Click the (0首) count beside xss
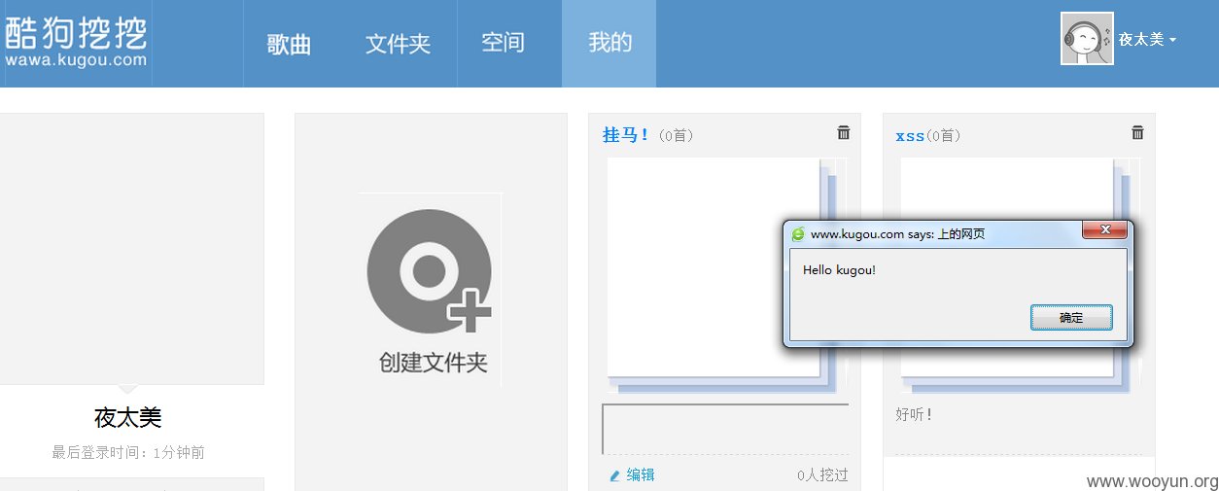 (943, 136)
